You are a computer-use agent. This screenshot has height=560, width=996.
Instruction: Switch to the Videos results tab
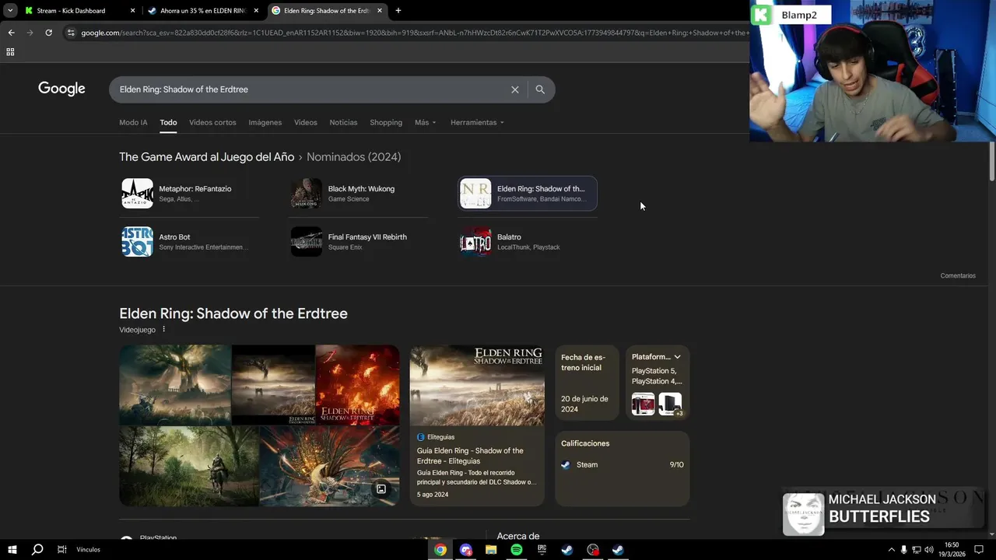[x=305, y=122]
